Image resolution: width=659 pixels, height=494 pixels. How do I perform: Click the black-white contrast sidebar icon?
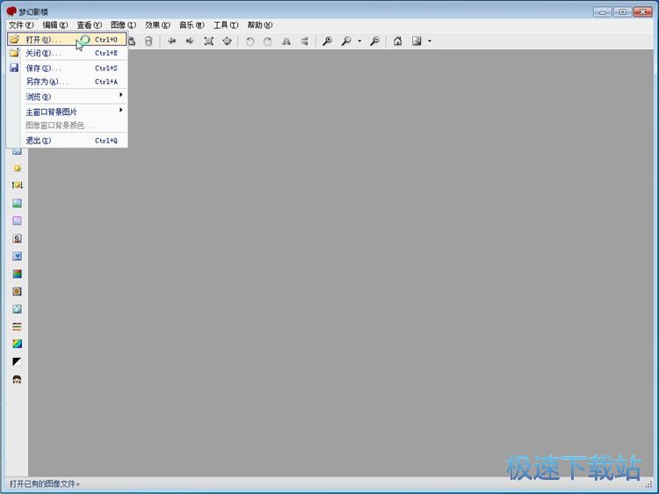pos(17,361)
